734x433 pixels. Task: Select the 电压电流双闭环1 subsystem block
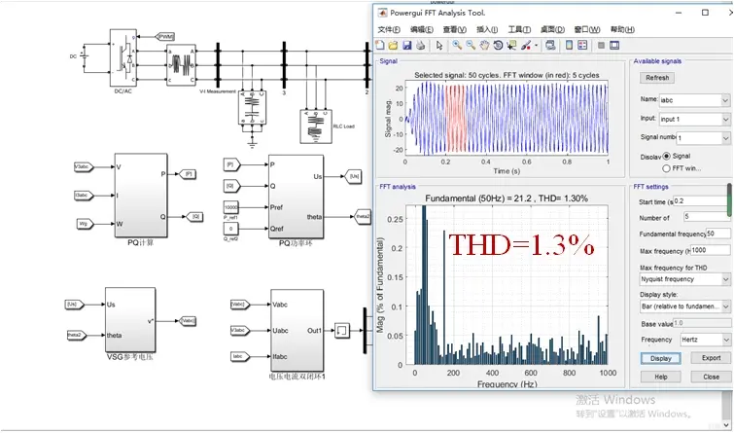point(297,330)
